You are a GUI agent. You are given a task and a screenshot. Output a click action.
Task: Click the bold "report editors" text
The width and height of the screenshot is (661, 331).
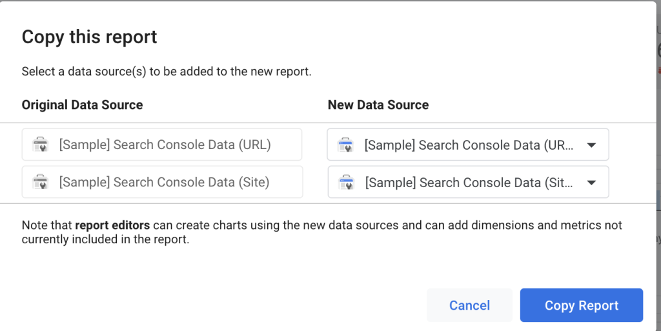tap(112, 225)
